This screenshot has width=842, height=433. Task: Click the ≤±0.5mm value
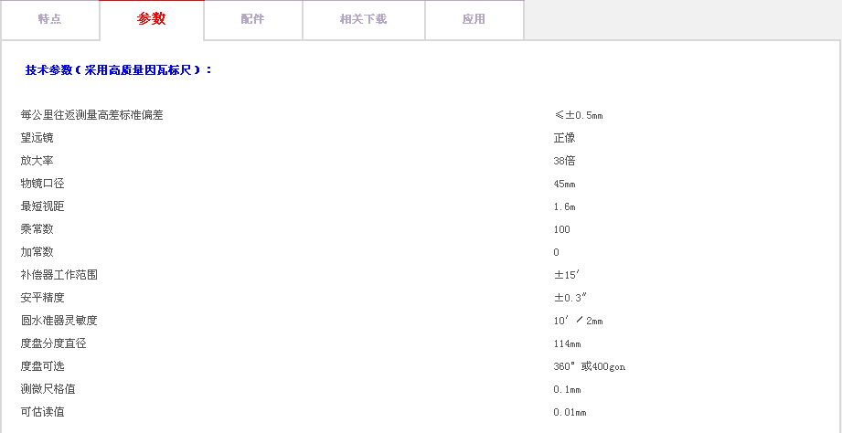point(578,115)
